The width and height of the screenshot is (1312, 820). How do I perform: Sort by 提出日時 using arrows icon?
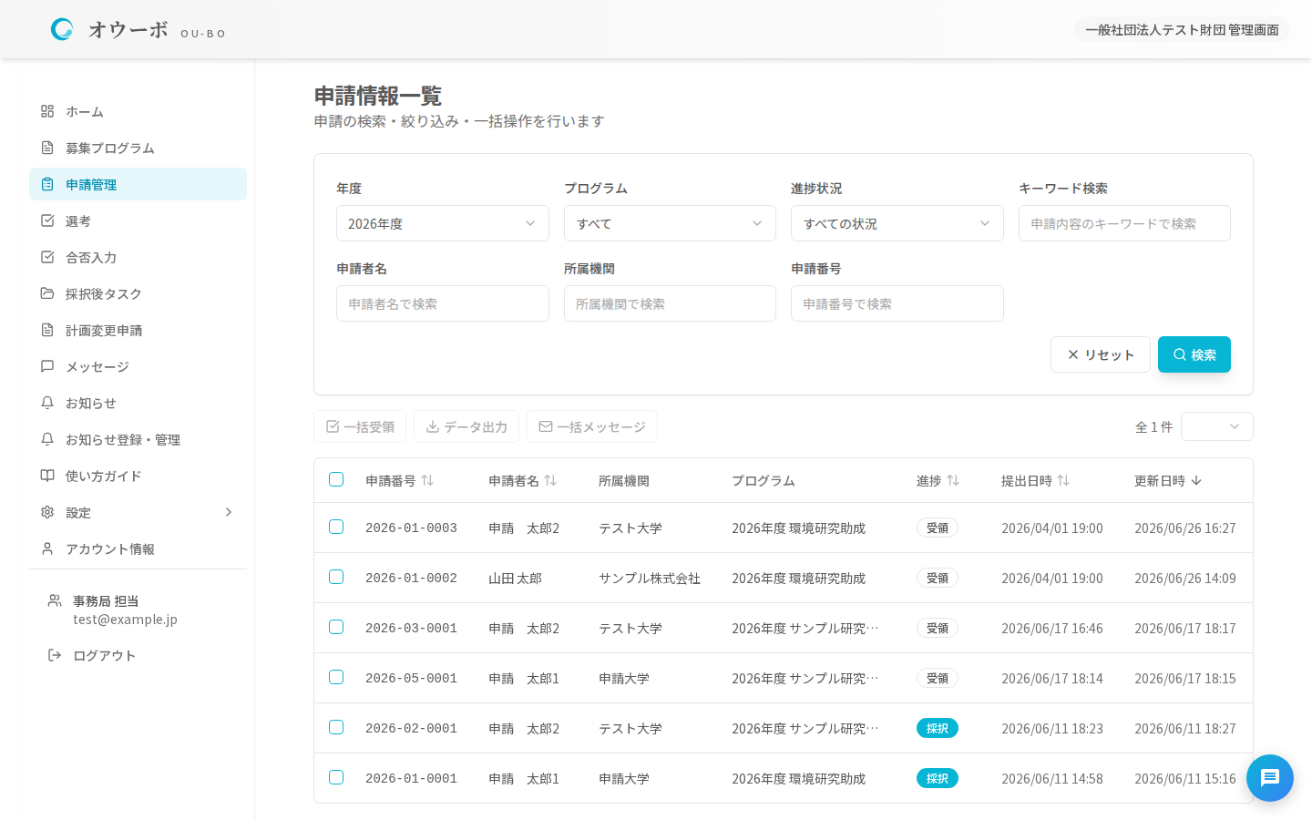(1063, 480)
